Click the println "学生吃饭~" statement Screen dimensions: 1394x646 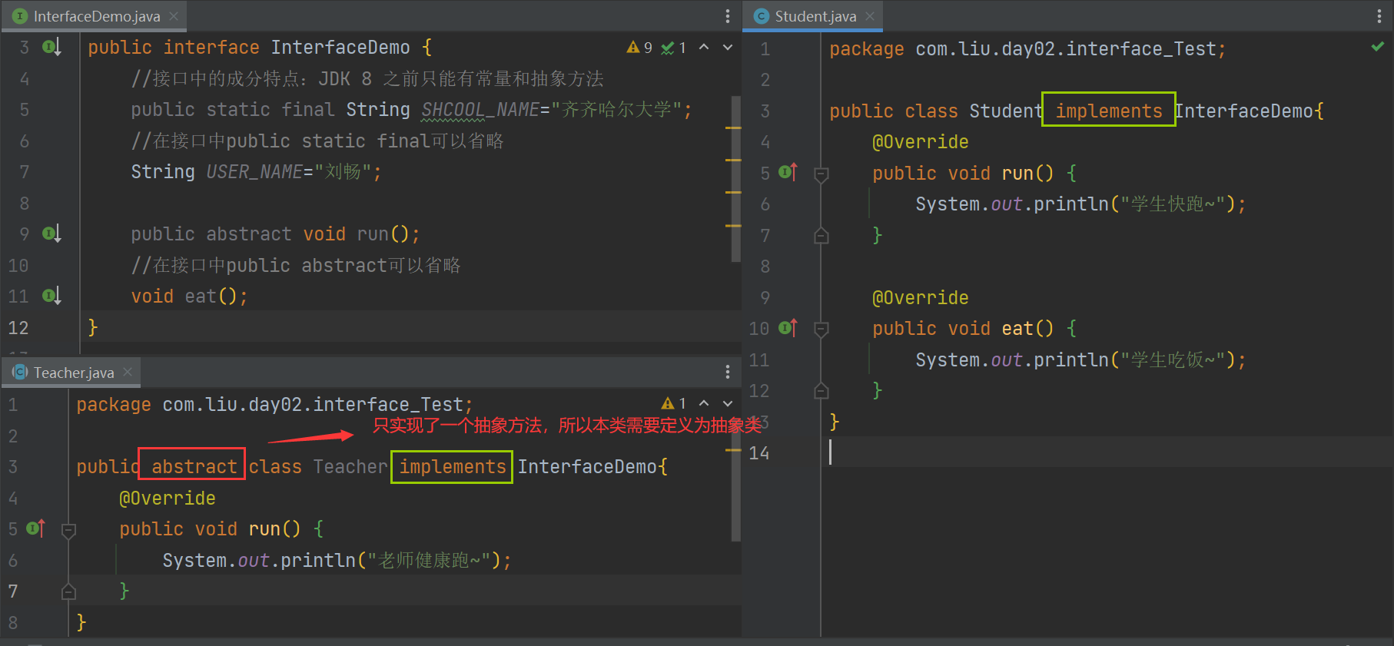[x=1080, y=359]
